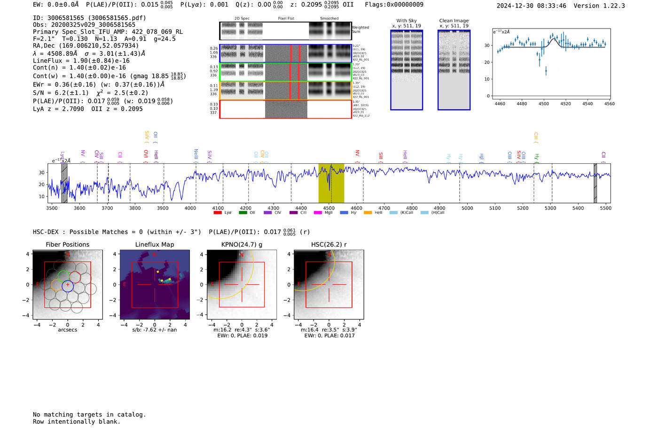Viewport: 658px width, 447px height.
Task: Select the red-bordered empty fiber row
Action: click(286, 109)
